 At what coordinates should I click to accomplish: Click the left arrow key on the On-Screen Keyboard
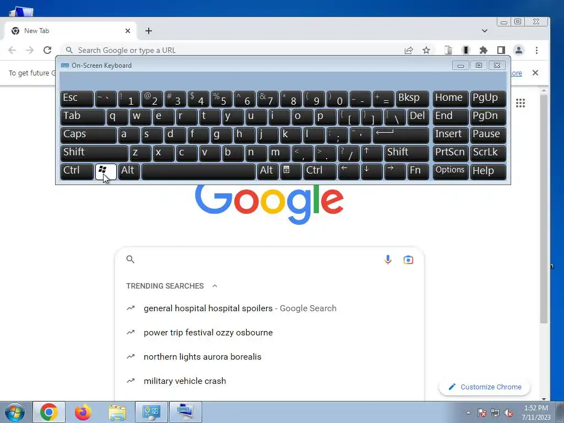[x=349, y=172]
